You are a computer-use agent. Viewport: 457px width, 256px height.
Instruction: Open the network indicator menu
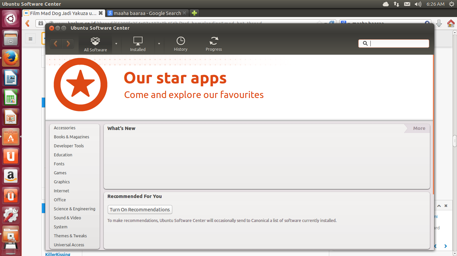[396, 4]
